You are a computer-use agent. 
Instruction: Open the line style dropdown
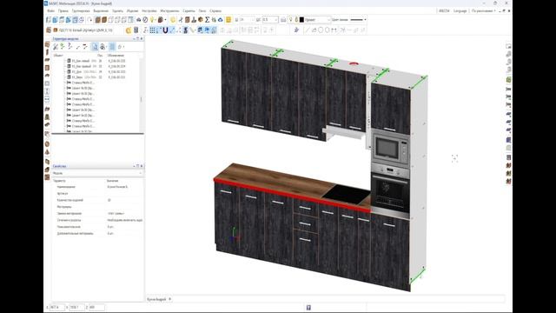pos(359,20)
